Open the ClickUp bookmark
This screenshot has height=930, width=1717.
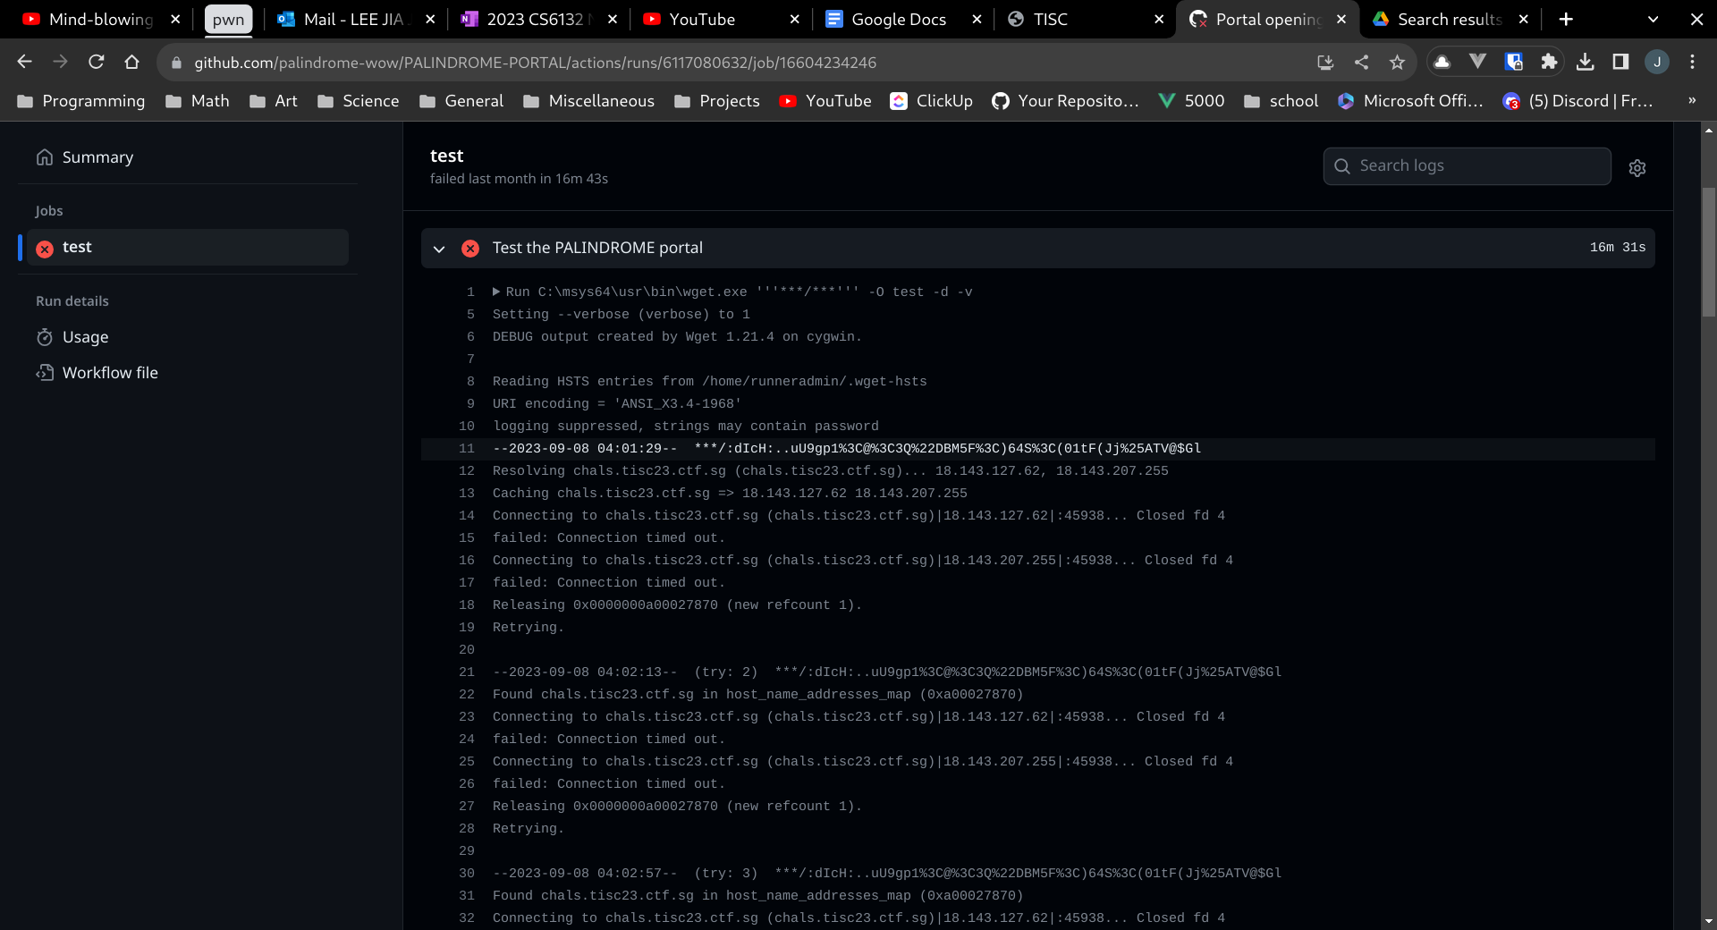pos(932,101)
